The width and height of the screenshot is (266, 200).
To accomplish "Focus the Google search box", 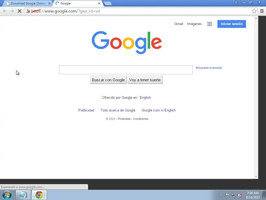I will click(125, 70).
